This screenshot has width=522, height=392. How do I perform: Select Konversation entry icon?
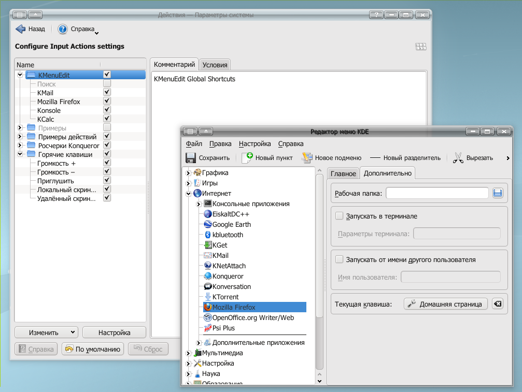pos(208,286)
